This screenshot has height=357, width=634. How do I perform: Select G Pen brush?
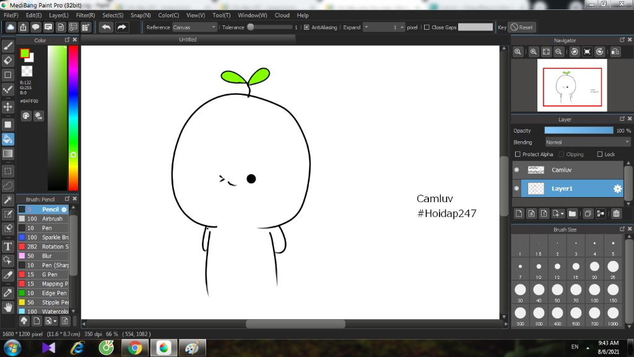(43, 275)
